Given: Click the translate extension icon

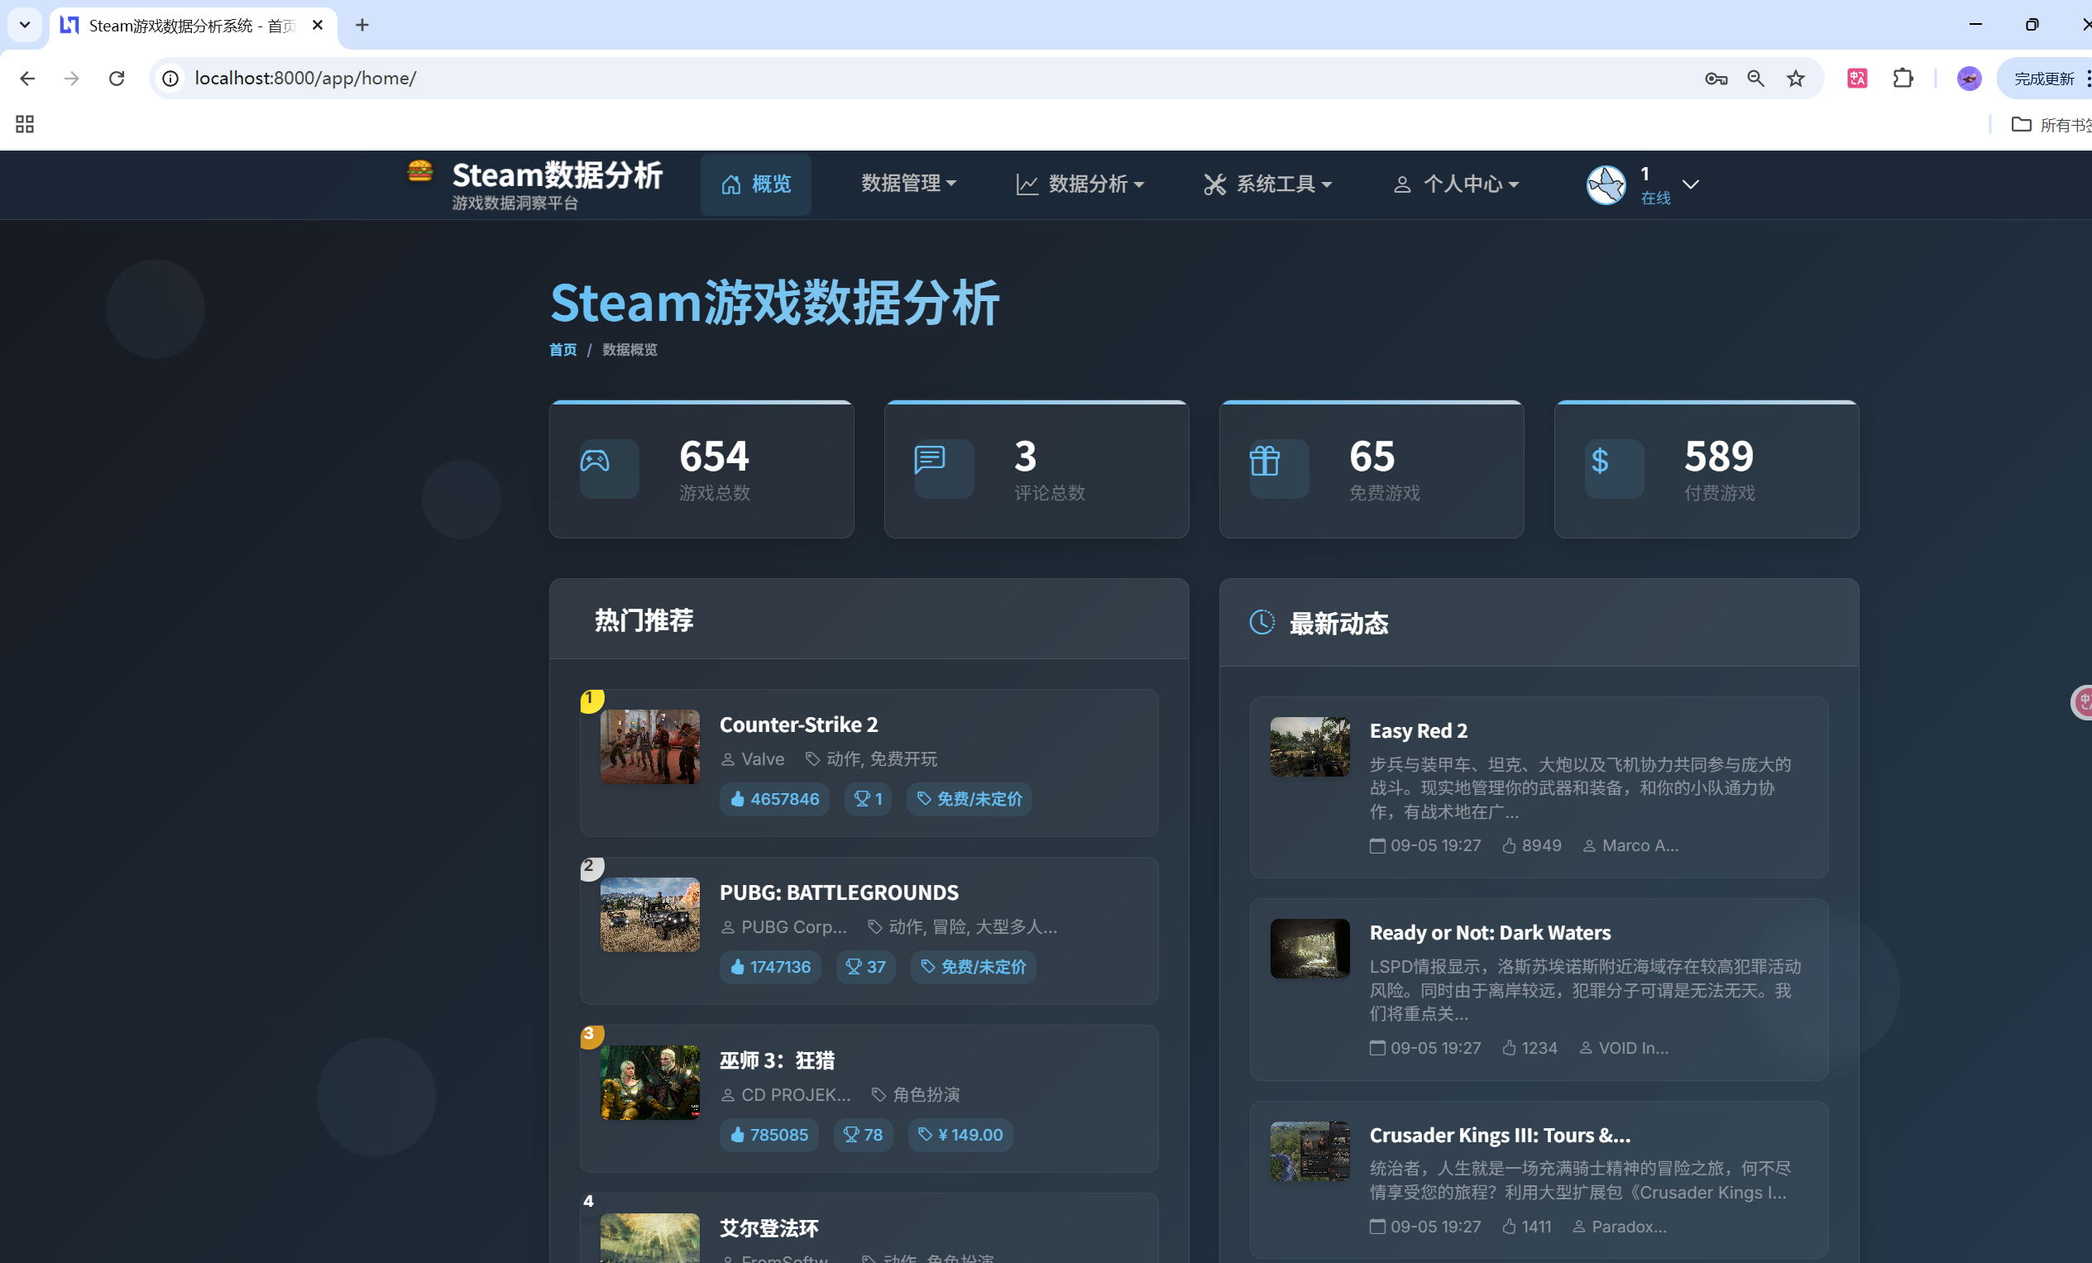Looking at the screenshot, I should 1857,78.
